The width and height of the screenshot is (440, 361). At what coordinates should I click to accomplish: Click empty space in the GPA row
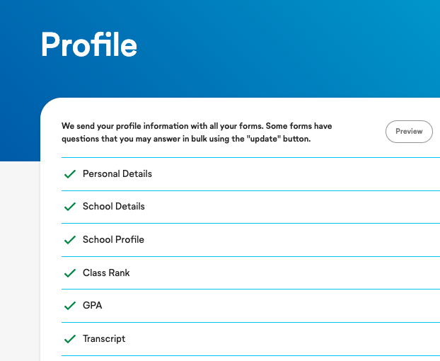tap(270, 306)
